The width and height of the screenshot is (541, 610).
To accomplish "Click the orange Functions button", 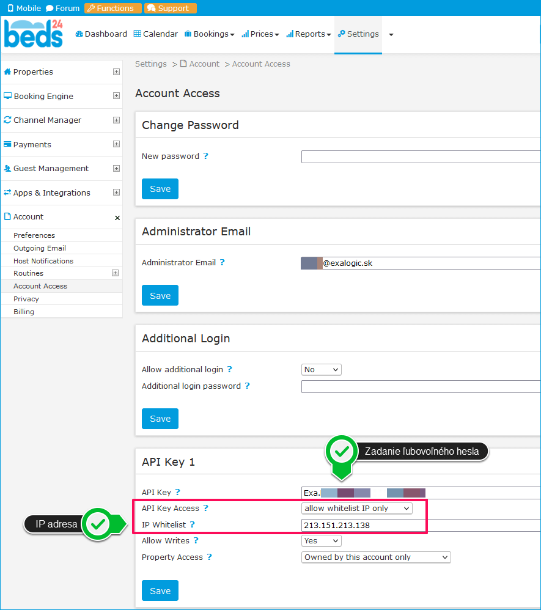I will click(x=109, y=9).
